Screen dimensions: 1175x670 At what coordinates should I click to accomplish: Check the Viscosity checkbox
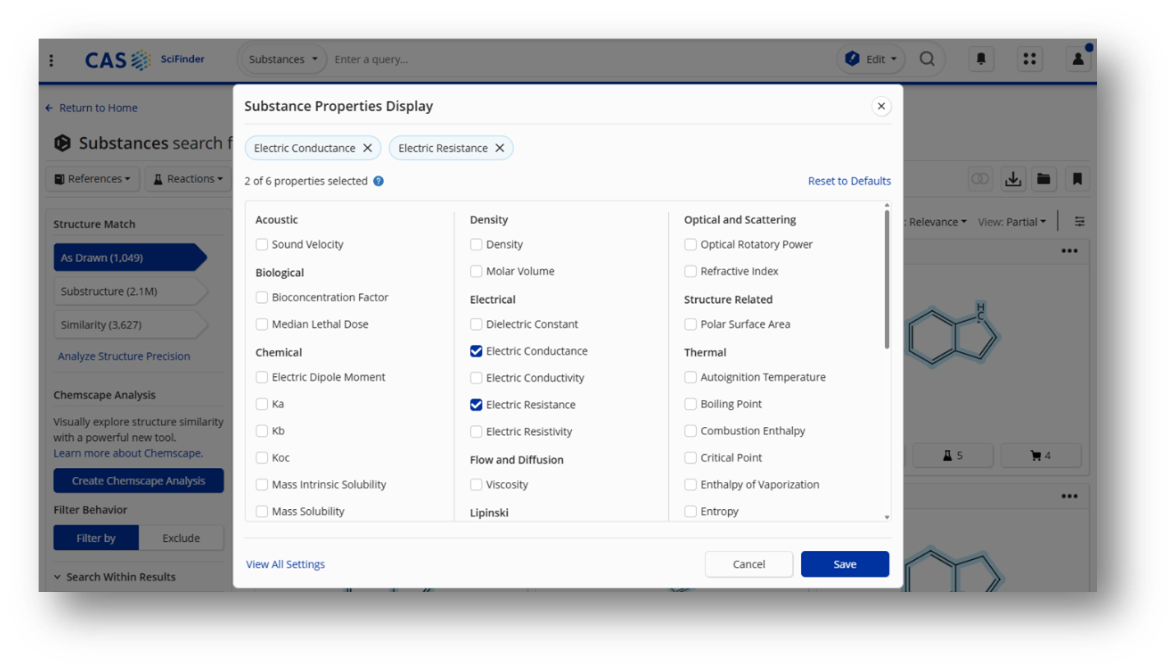coord(476,484)
